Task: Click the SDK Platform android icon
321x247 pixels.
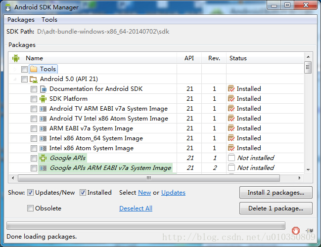Action: [x=43, y=99]
